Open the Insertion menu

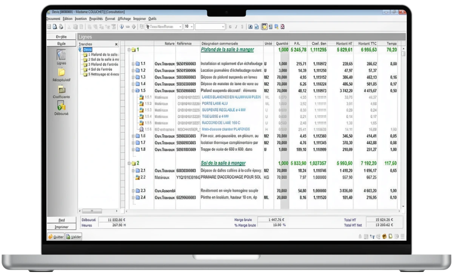click(x=81, y=19)
